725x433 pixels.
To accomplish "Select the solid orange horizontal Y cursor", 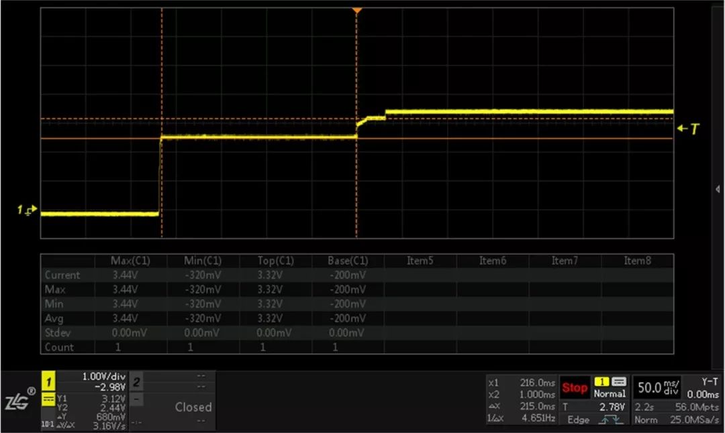I will 356,139.
